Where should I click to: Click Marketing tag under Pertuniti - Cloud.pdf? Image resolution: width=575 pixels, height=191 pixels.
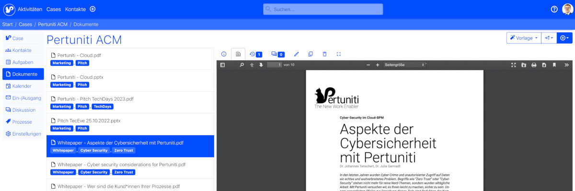pos(61,63)
